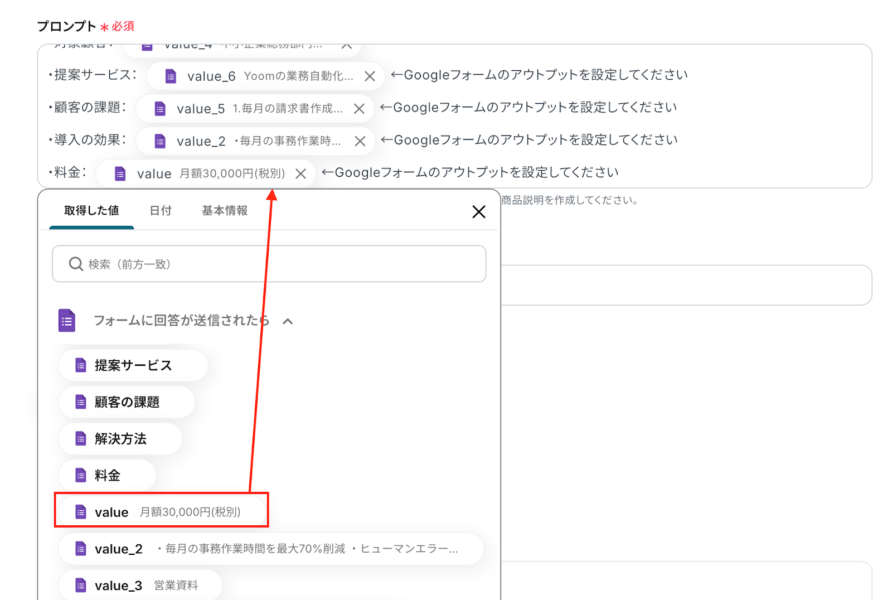Click the magnifier search icon
The height and width of the screenshot is (600, 892).
(76, 264)
